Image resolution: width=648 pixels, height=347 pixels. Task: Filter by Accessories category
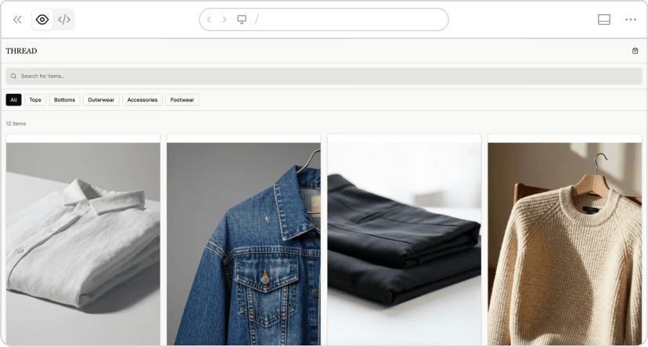pos(142,100)
